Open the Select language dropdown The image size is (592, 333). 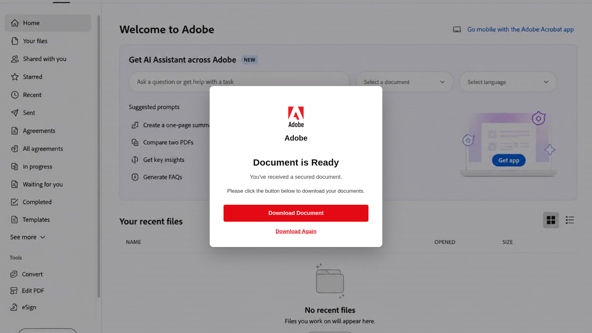[508, 82]
